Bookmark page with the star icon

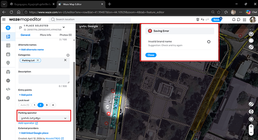[219, 12]
